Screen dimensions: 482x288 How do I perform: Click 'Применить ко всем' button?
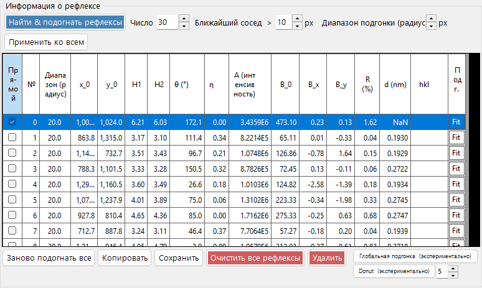(46, 42)
